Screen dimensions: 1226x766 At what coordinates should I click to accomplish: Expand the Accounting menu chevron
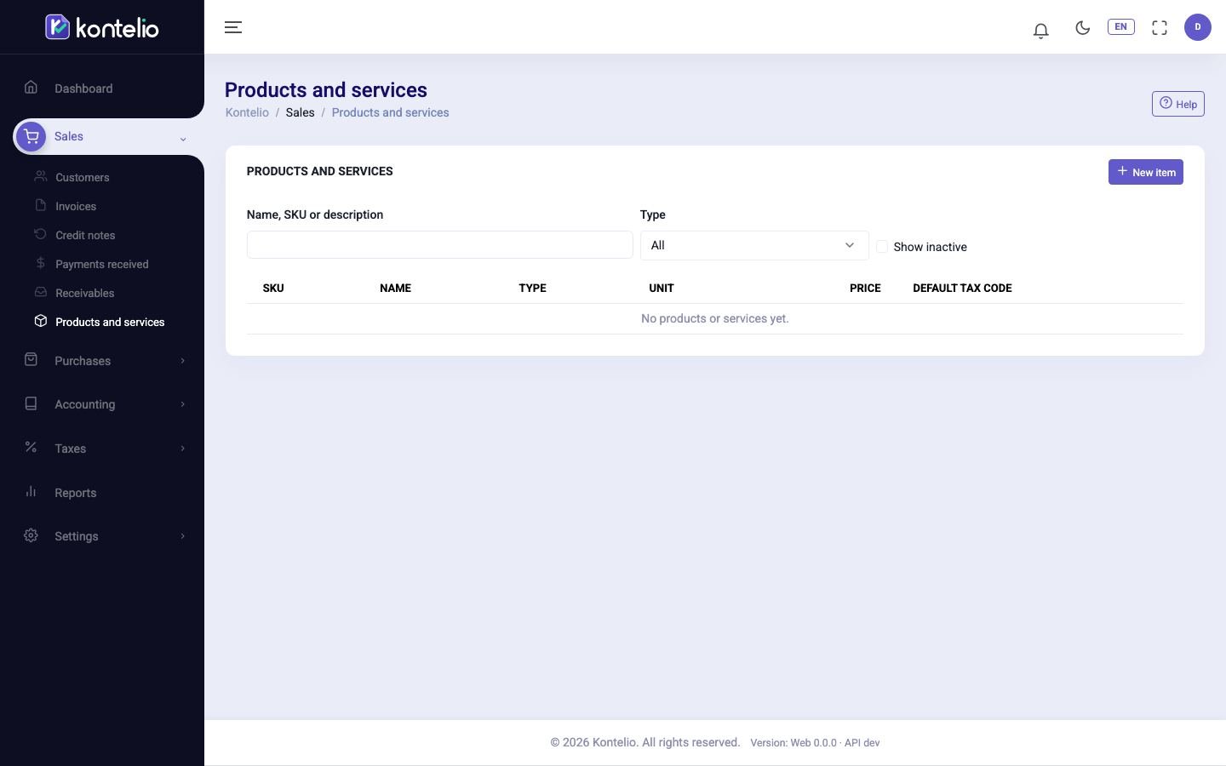(x=182, y=404)
